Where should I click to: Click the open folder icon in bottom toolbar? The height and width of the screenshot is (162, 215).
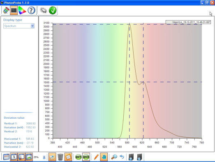(52, 157)
